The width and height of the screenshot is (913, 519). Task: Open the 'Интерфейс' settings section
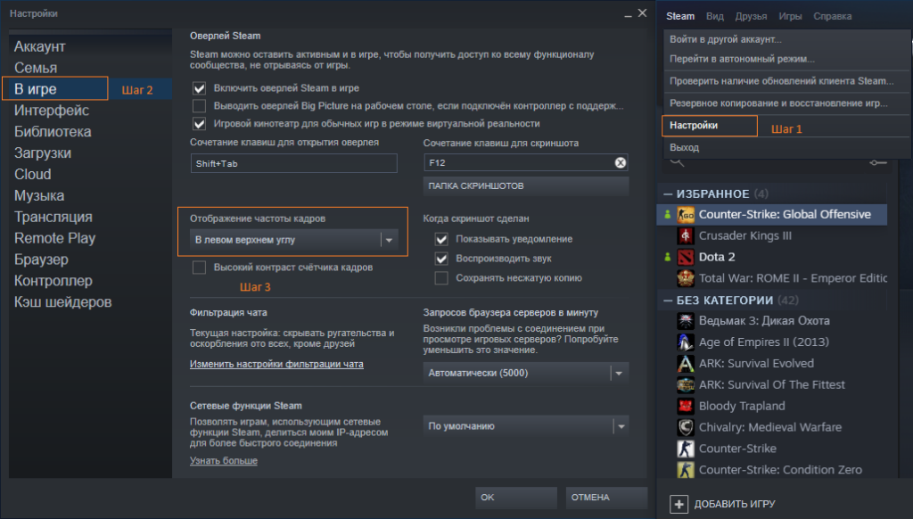click(52, 111)
